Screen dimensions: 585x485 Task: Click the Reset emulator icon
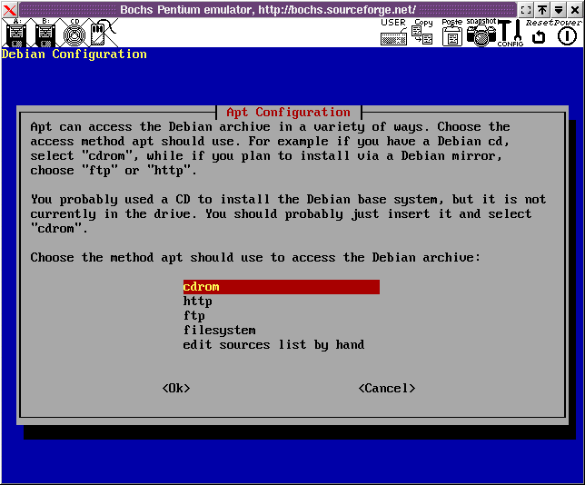(539, 36)
